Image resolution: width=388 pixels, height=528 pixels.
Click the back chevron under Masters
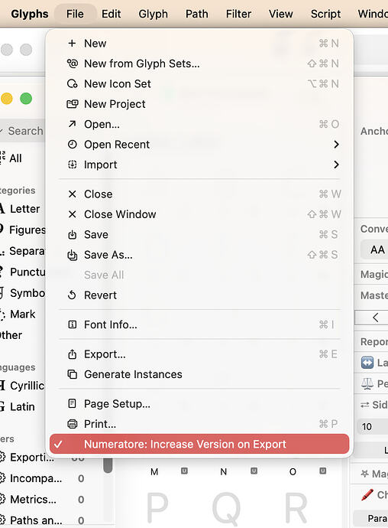point(376,318)
